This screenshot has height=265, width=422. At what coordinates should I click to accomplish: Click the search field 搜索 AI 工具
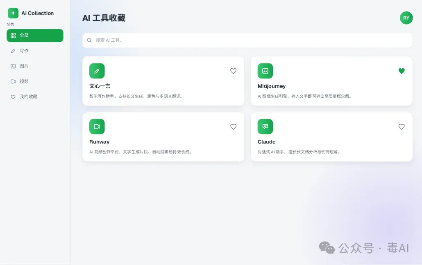[247, 40]
